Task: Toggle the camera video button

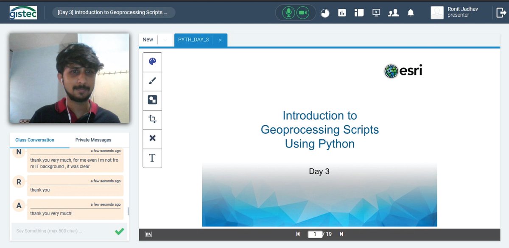Action: [302, 13]
